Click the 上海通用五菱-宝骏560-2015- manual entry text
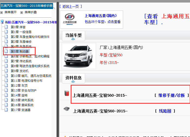 pos(100,95)
